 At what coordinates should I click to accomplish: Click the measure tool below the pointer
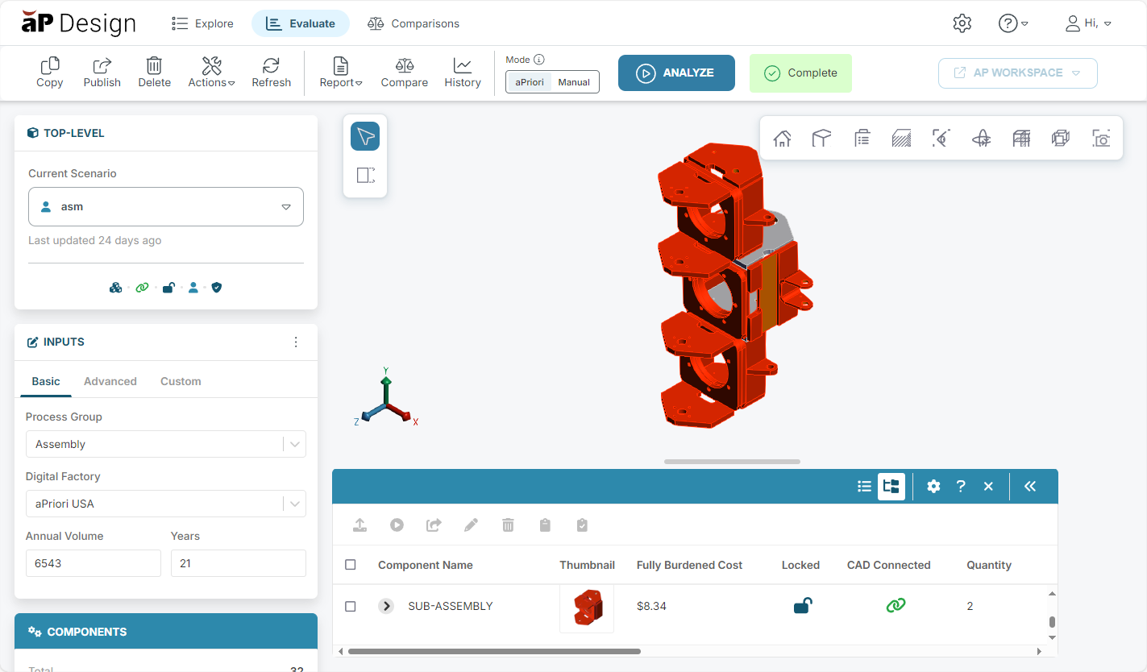[x=365, y=175]
